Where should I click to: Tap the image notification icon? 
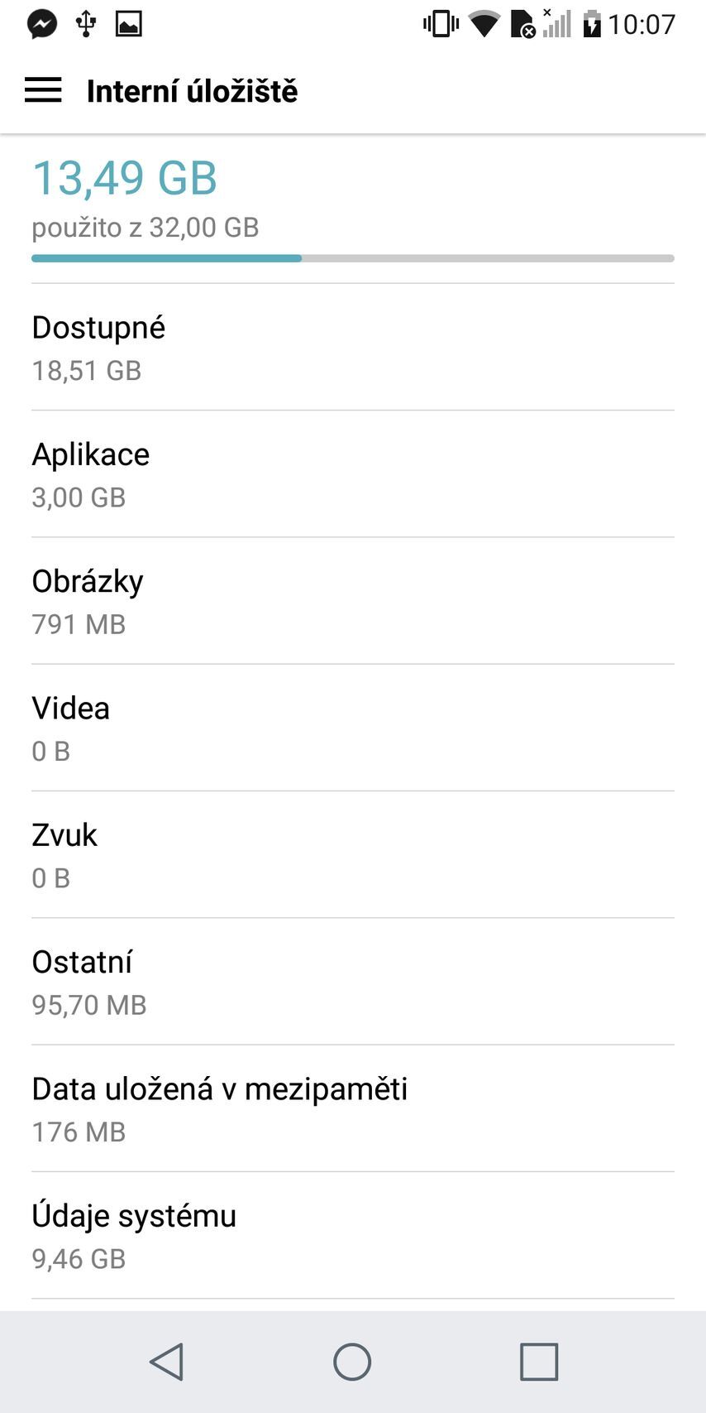pyautogui.click(x=128, y=24)
